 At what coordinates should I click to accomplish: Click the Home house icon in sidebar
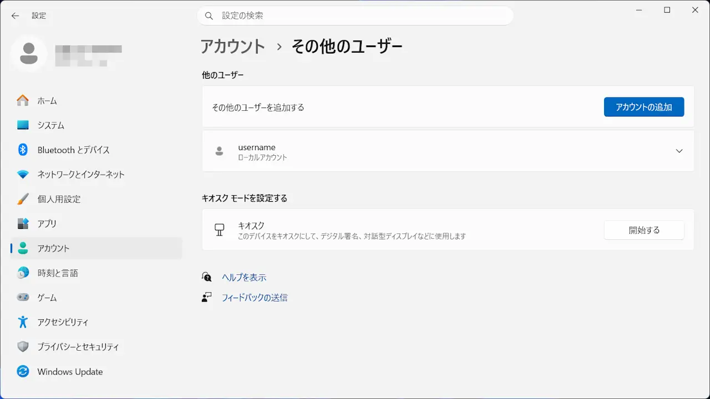click(23, 101)
